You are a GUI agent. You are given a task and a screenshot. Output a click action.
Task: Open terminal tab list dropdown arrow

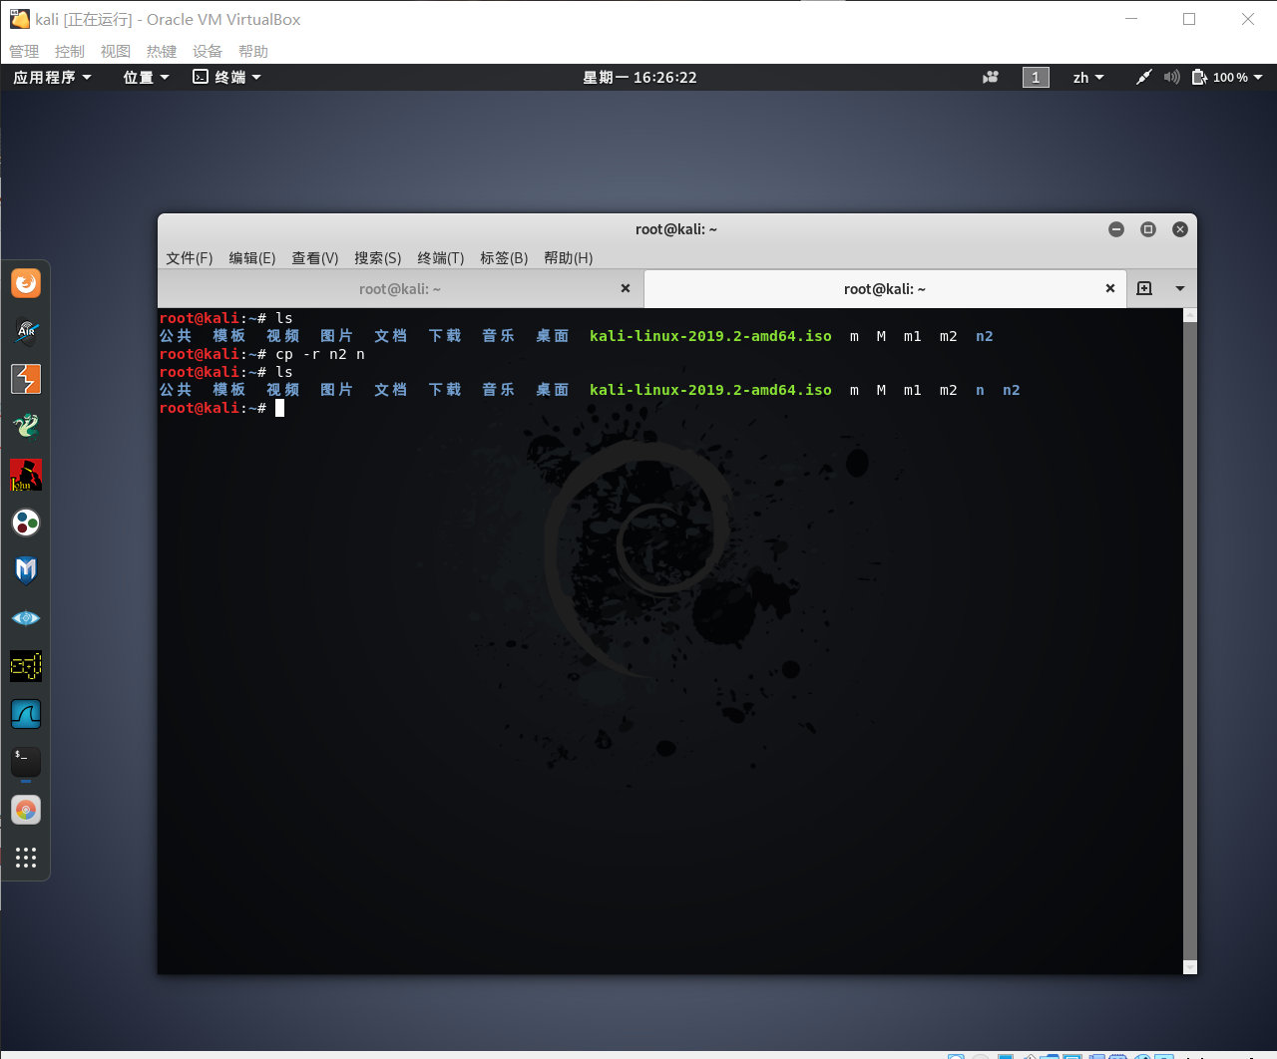[1180, 288]
